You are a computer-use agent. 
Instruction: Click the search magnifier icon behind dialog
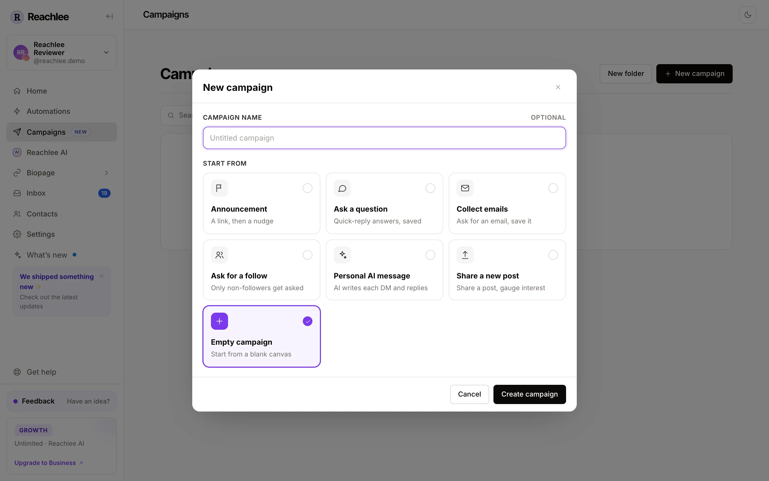coord(171,115)
